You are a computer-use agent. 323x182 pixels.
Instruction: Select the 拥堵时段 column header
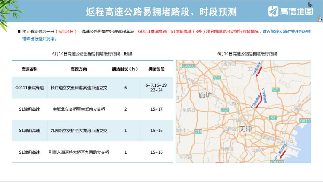[x=156, y=69]
